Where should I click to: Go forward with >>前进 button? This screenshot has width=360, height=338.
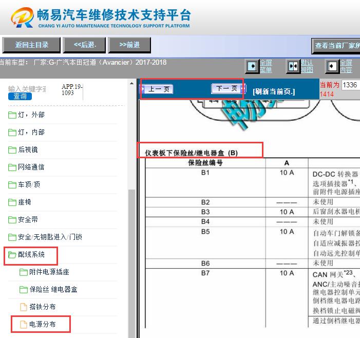pyautogui.click(x=129, y=45)
